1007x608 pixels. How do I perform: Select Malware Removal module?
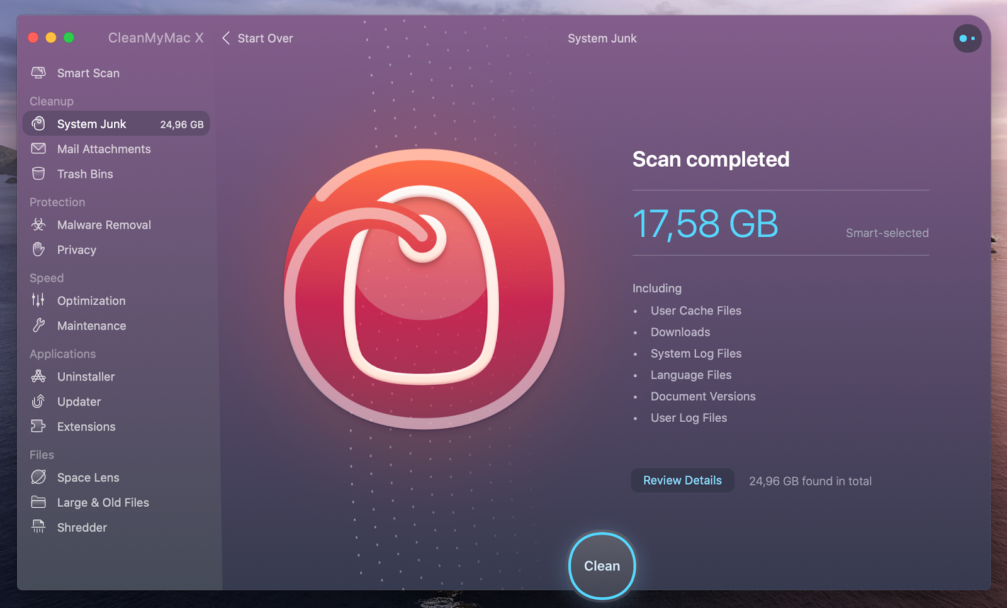click(104, 224)
